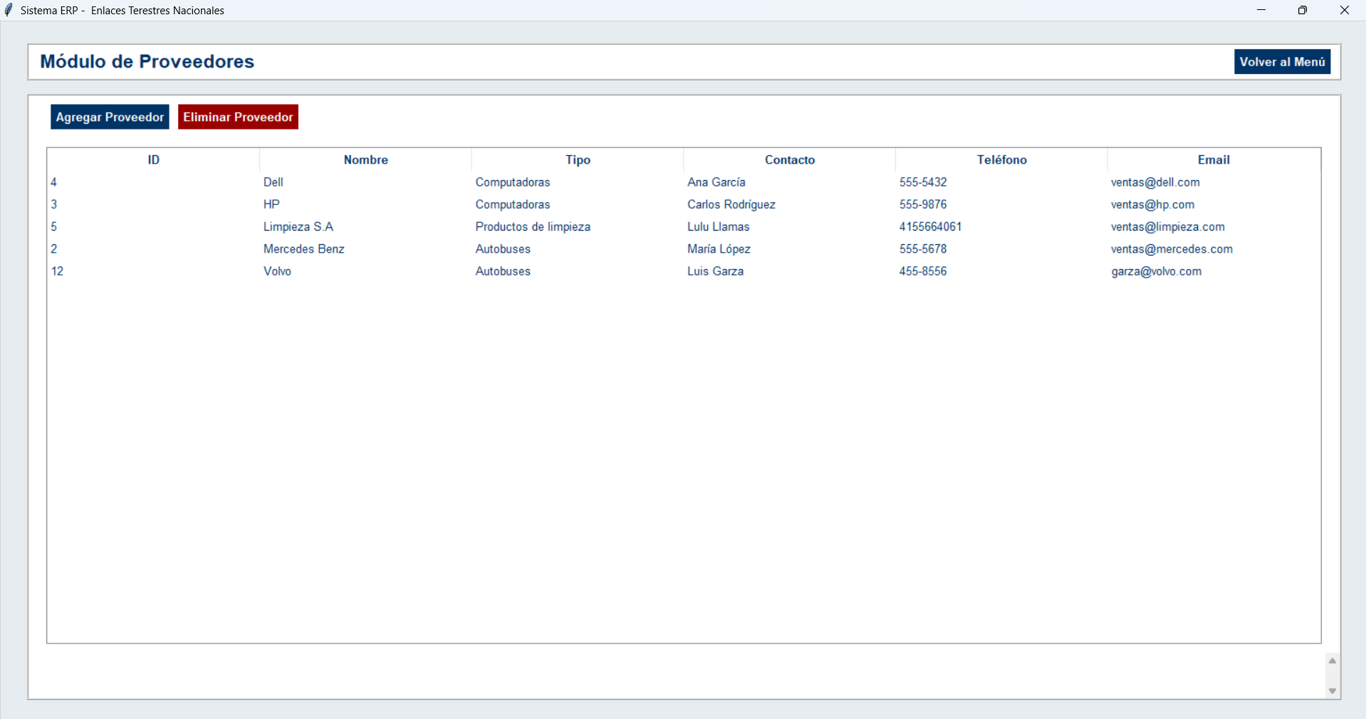Image resolution: width=1366 pixels, height=719 pixels.
Task: Select the ID column header
Action: point(154,159)
